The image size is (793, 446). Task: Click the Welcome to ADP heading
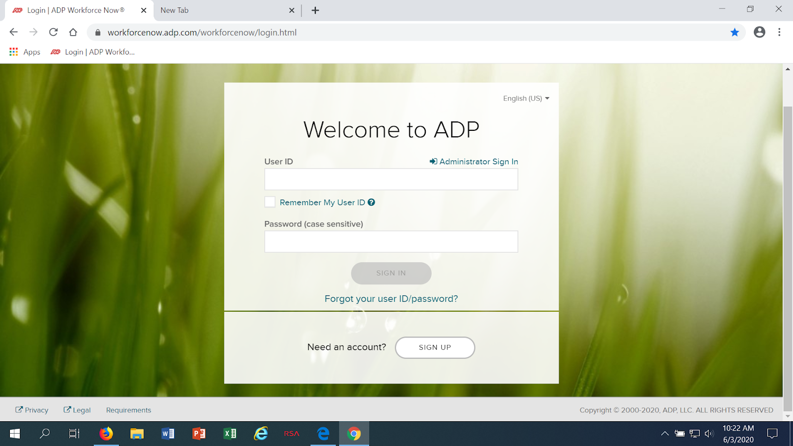391,130
